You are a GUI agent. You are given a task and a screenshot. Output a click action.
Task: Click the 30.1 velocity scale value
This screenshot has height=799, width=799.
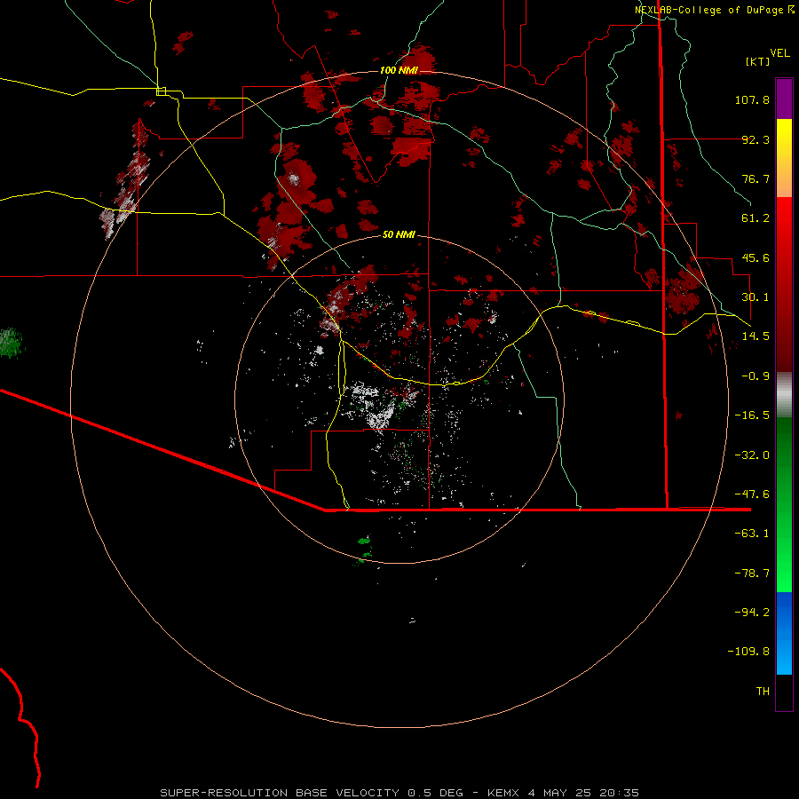pyautogui.click(x=755, y=297)
